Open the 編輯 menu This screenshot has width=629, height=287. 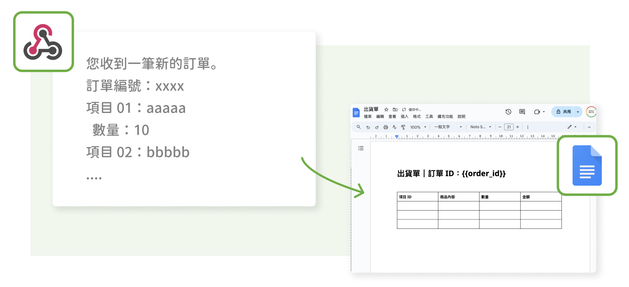click(380, 117)
